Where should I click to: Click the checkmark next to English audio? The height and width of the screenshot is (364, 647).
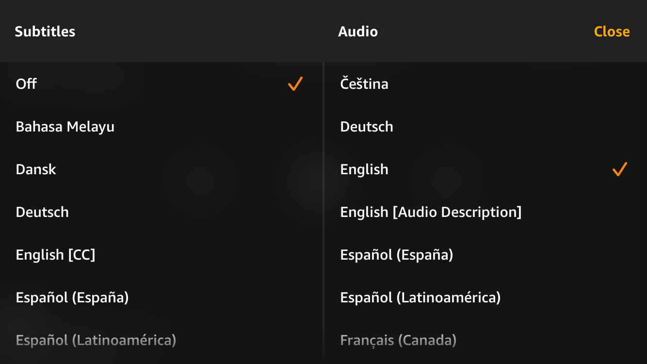pyautogui.click(x=618, y=169)
